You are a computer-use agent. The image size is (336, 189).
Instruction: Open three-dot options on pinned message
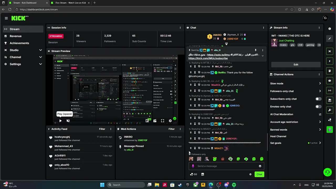[x=262, y=50]
